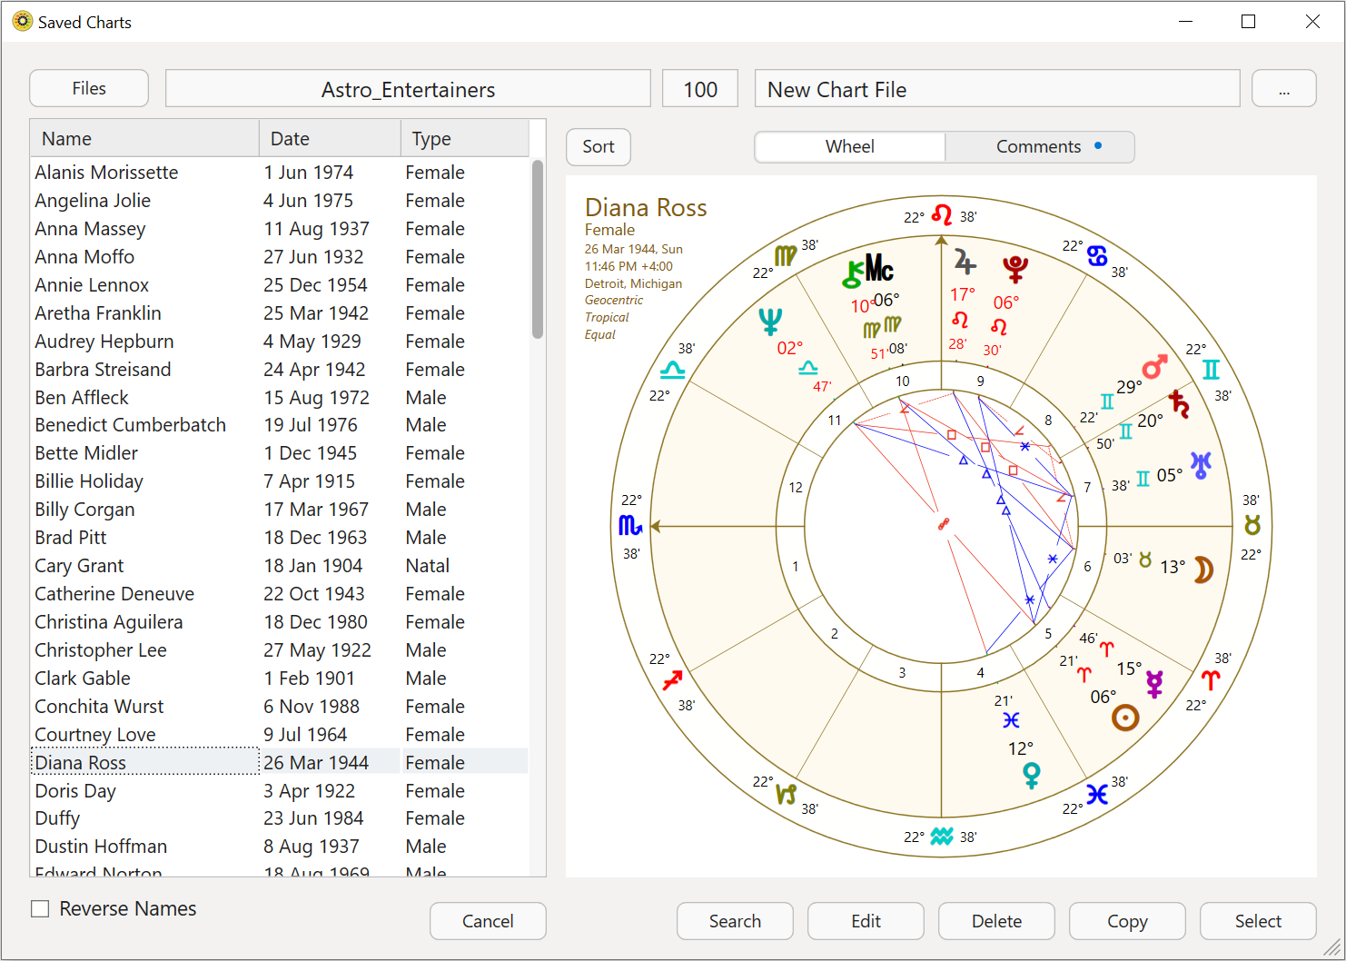Click the green Chiron glyph beside Mc

853,273
